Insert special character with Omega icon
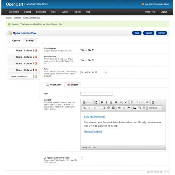The height and width of the screenshot is (175, 175). (153, 103)
